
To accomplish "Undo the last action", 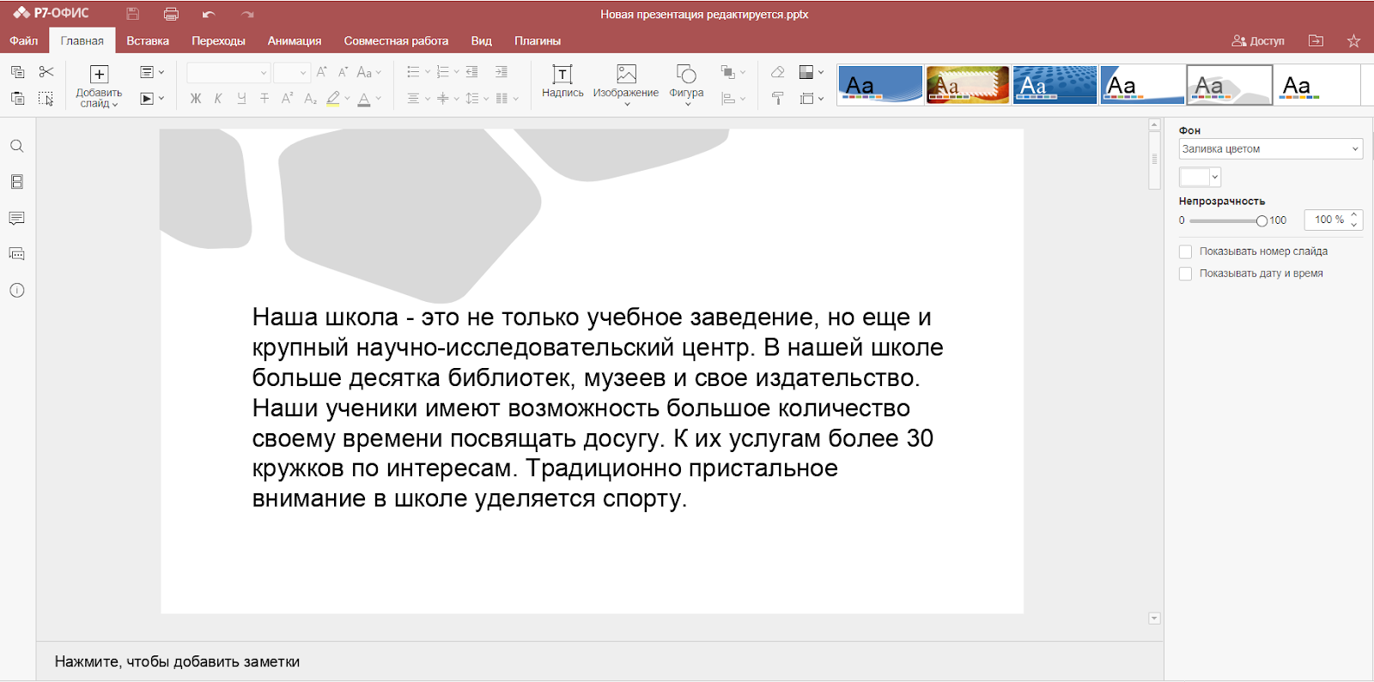I will tap(209, 15).
